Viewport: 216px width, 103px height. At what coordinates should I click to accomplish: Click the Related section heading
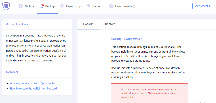click(12, 72)
